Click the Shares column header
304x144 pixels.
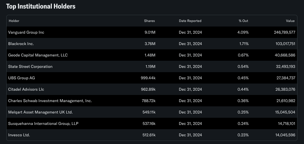[x=150, y=21]
